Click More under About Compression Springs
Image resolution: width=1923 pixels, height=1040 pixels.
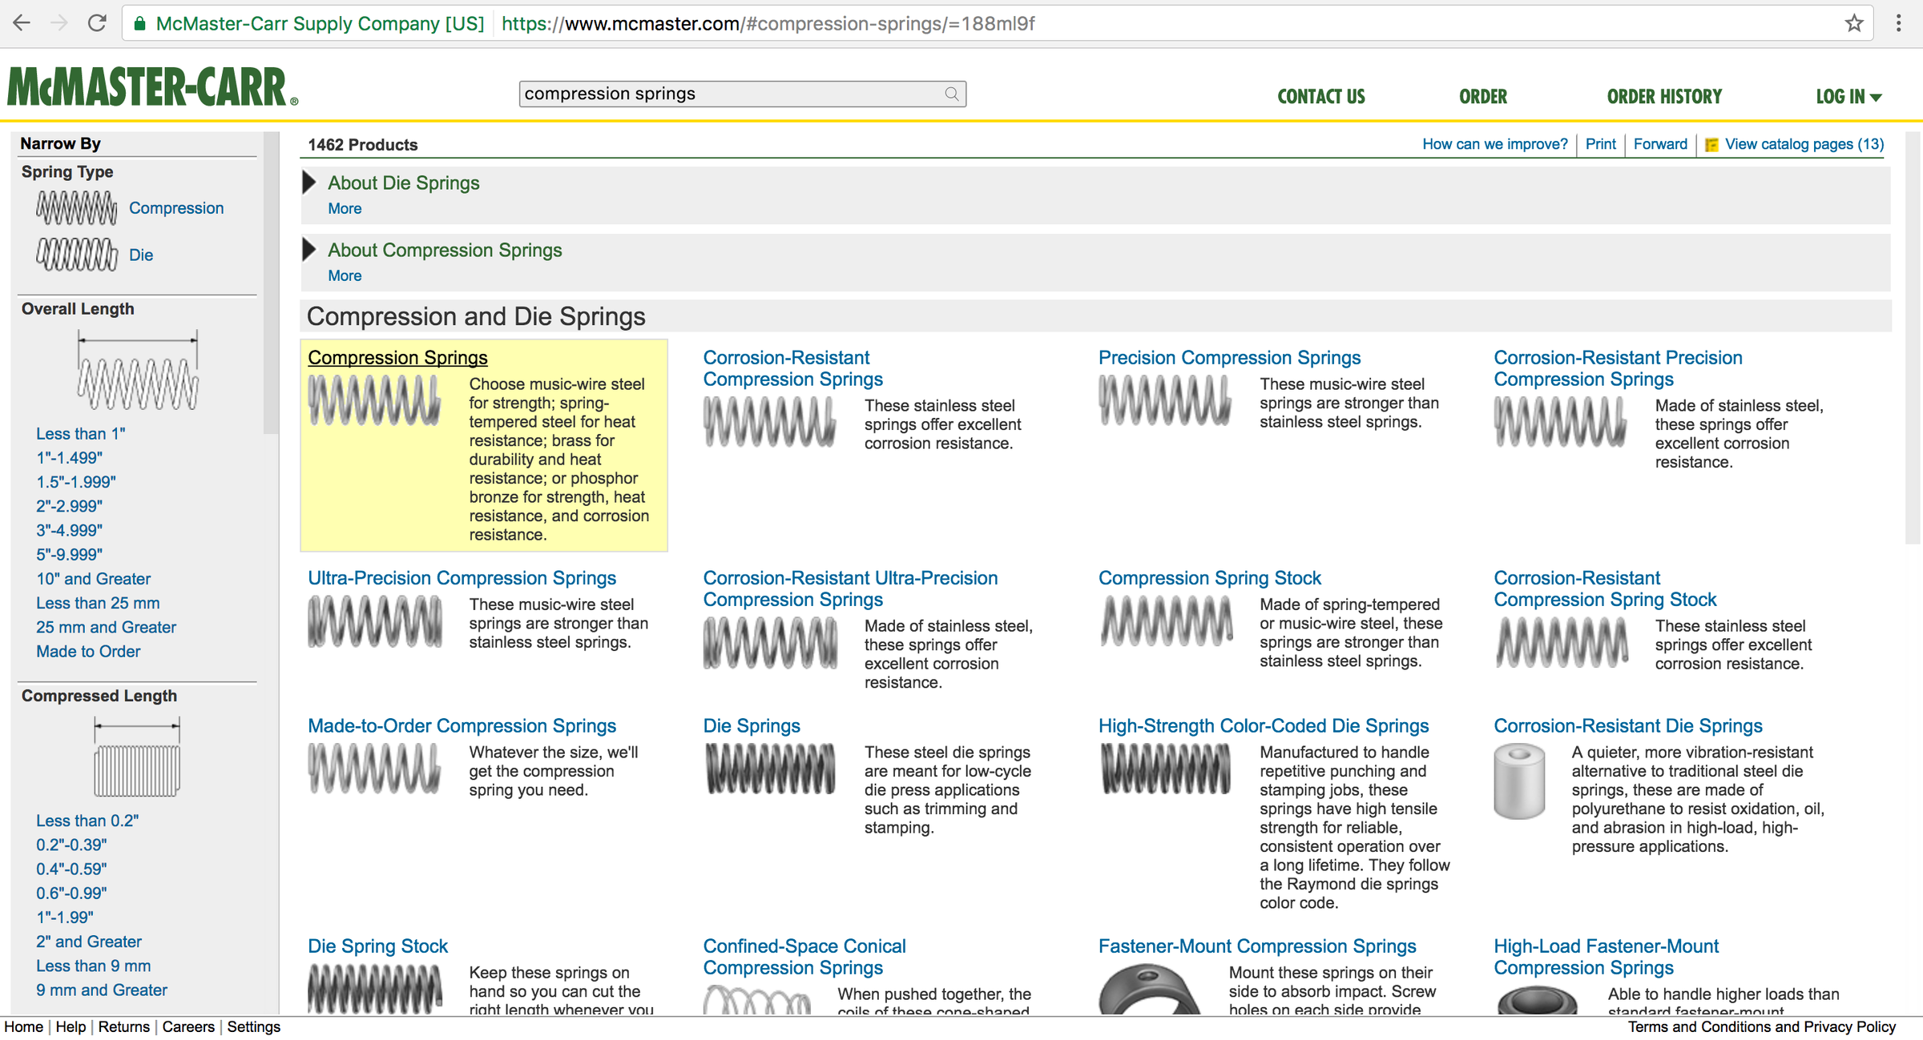pos(345,275)
